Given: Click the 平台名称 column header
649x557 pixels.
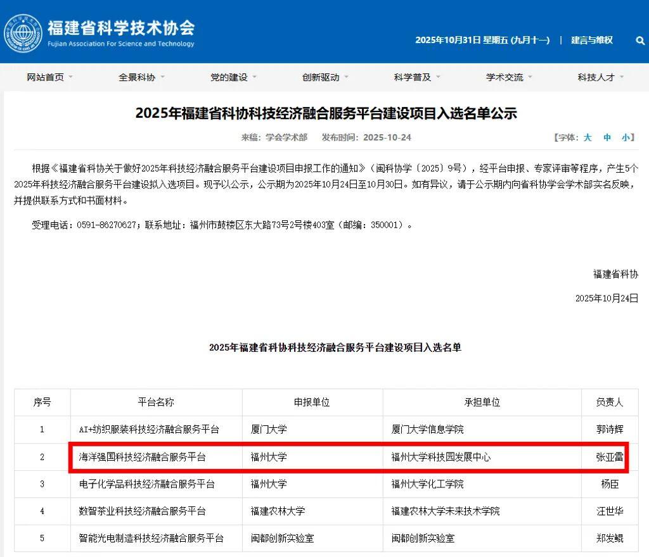Looking at the screenshot, I should [156, 402].
